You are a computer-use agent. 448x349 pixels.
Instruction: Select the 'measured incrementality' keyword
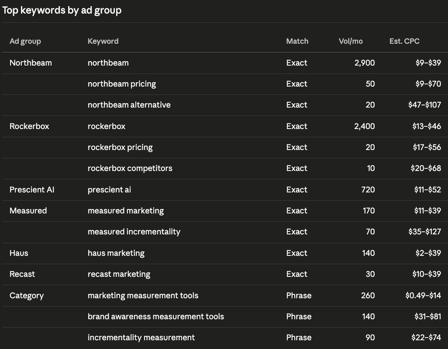coord(134,232)
